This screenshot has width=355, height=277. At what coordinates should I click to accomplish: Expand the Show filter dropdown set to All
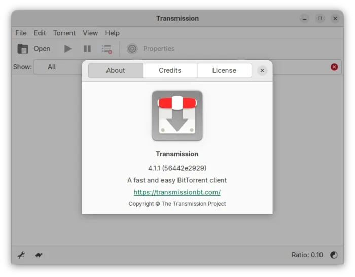tap(56, 67)
